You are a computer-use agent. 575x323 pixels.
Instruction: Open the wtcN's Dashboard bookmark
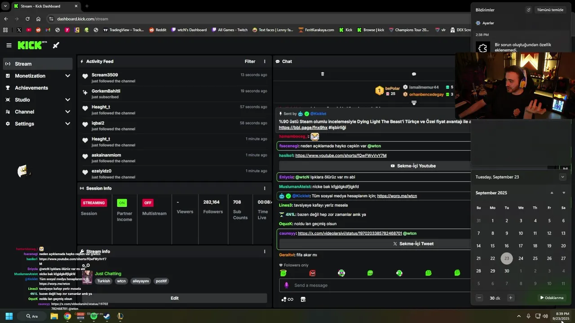click(x=189, y=30)
